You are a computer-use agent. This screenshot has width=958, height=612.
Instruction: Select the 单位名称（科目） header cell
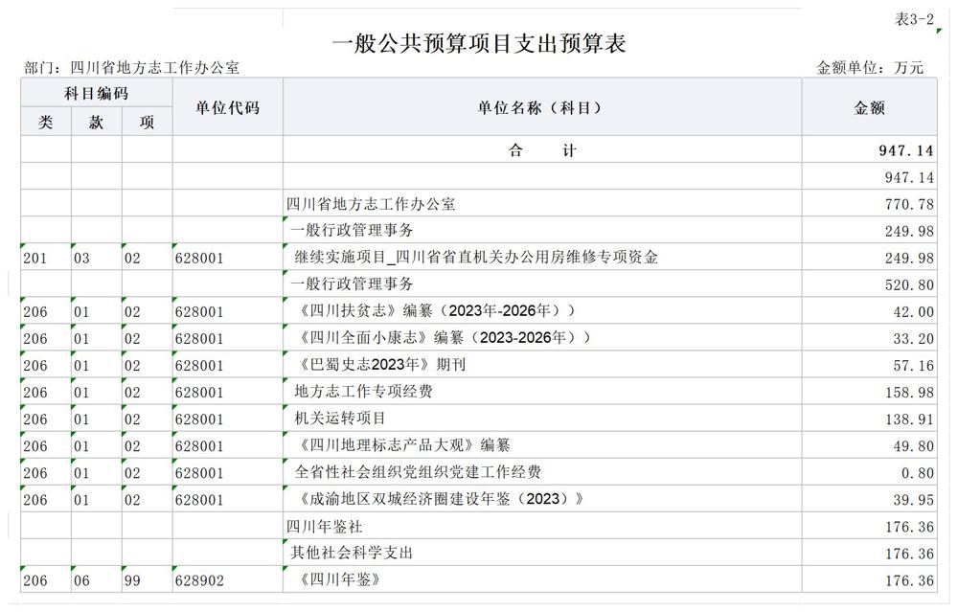click(x=541, y=108)
